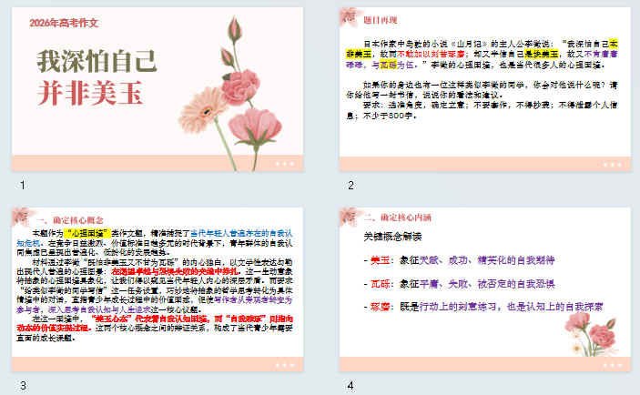This screenshot has height=395, width=640.
Task: Click the slide number 4 label
Action: point(350,385)
